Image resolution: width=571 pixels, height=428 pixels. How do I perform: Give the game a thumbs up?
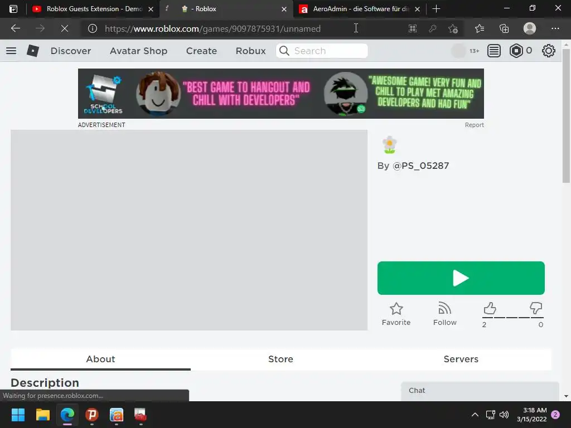click(x=490, y=308)
